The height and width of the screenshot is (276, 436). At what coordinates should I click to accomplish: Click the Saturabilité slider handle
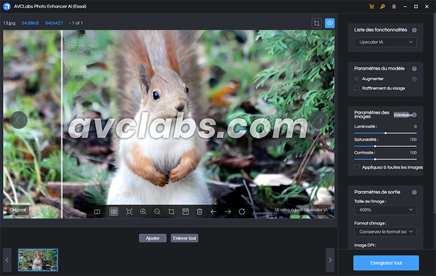(x=375, y=146)
